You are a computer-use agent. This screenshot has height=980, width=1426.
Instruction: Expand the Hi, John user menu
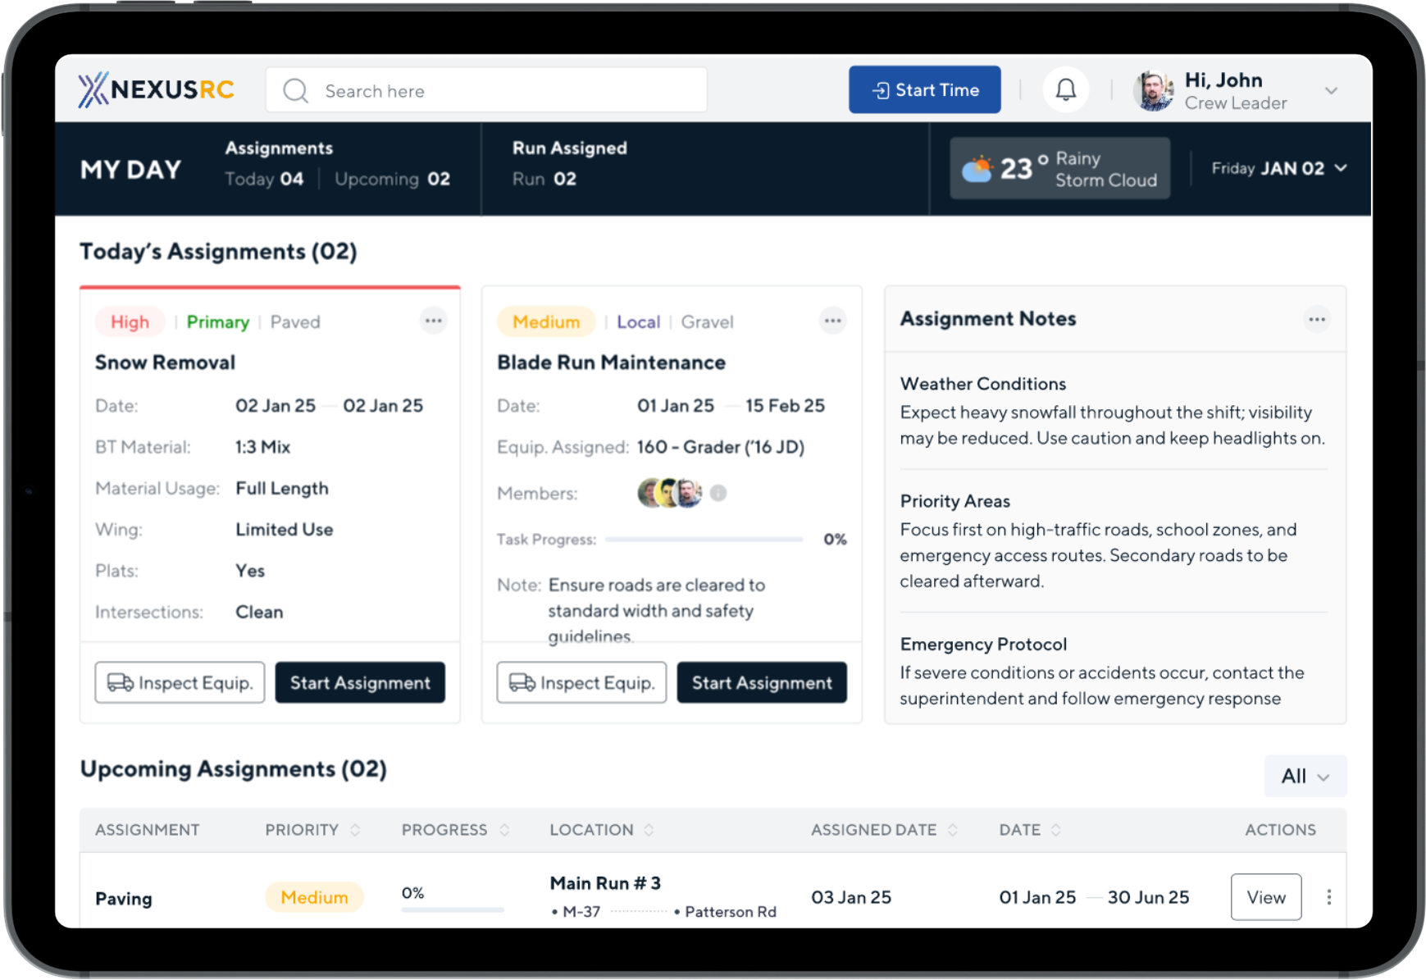click(x=1331, y=90)
